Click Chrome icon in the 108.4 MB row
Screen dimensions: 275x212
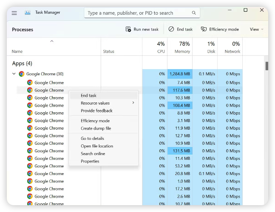tap(30, 105)
